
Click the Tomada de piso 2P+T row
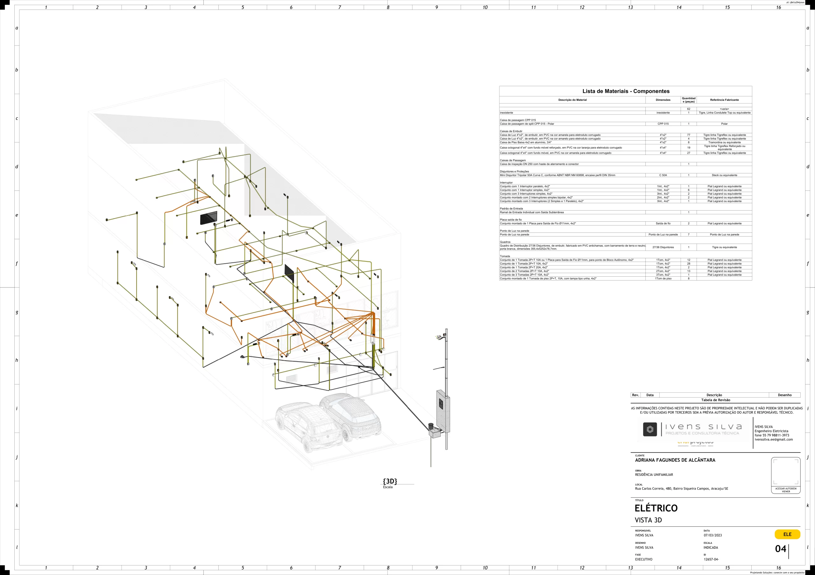626,279
